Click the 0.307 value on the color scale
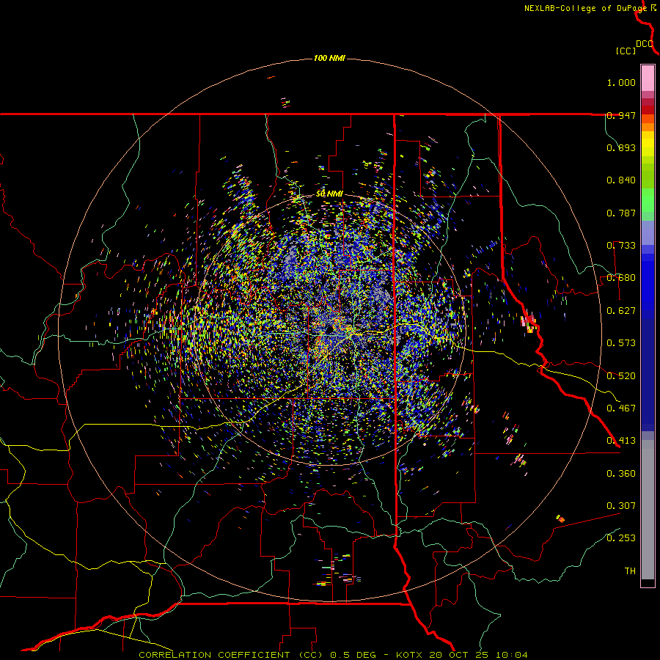This screenshot has height=660, width=660. click(x=621, y=506)
